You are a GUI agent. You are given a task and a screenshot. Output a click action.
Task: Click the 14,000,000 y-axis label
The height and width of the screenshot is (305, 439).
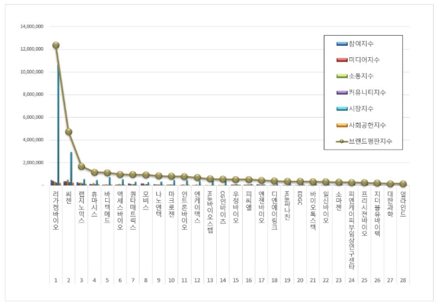tap(31, 27)
